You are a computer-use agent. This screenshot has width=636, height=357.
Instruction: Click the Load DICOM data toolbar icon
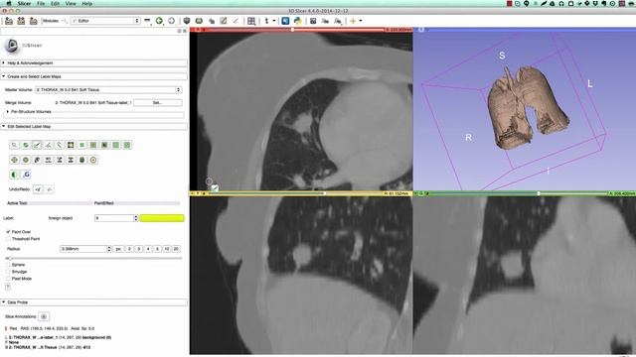tap(21, 21)
